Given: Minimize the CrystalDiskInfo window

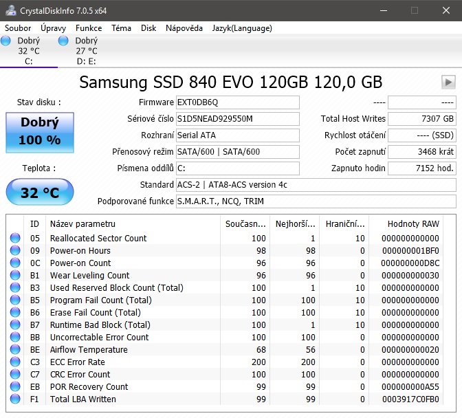Looking at the screenshot, I should click(x=384, y=10).
